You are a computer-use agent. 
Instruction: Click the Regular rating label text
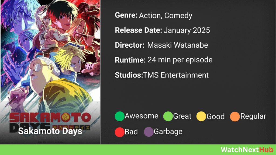click(x=253, y=116)
